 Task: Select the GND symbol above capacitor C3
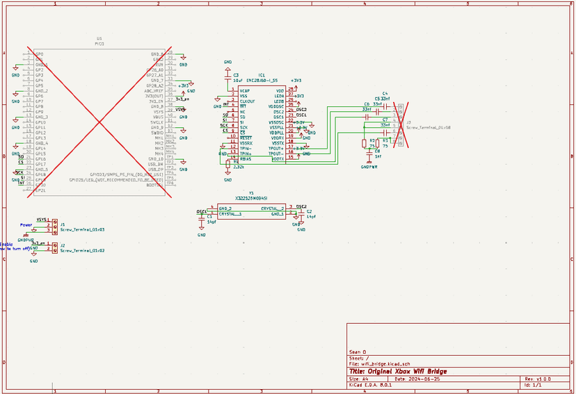point(227,65)
